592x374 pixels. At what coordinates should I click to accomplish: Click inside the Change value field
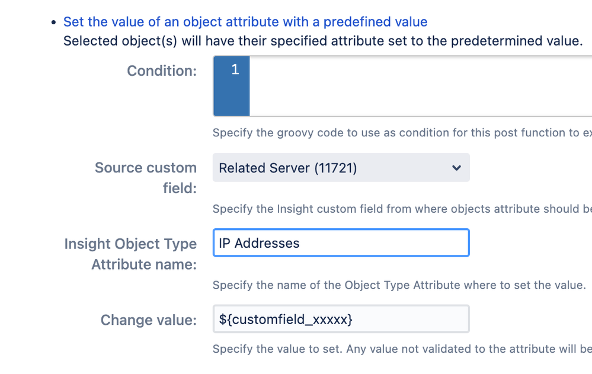pyautogui.click(x=341, y=319)
